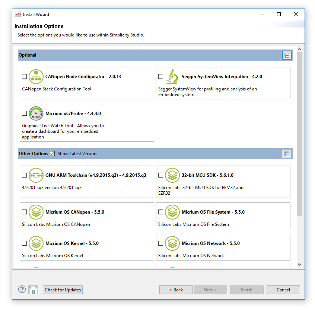Enable Micrium OS Network checkbox
The width and height of the screenshot is (315, 310).
click(160, 243)
